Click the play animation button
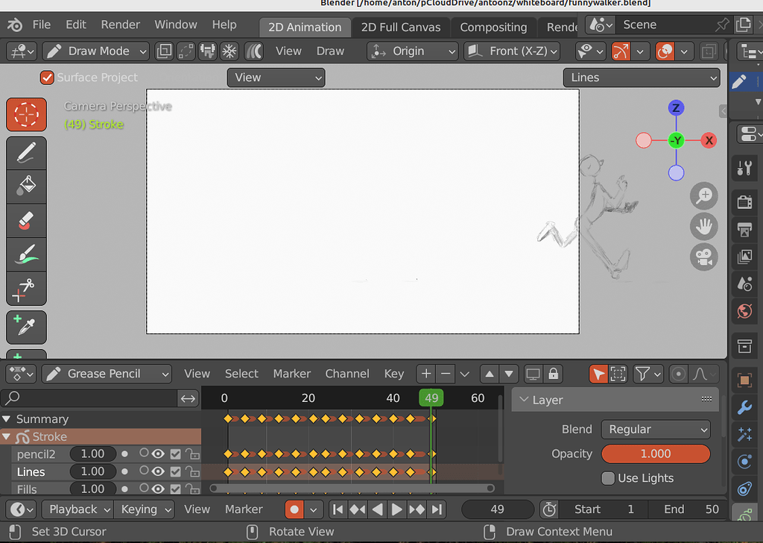 [396, 509]
